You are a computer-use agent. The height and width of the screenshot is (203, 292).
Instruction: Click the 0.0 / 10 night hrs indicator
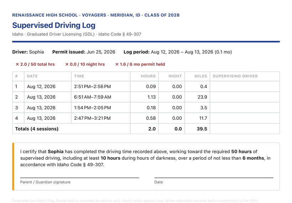click(85, 64)
